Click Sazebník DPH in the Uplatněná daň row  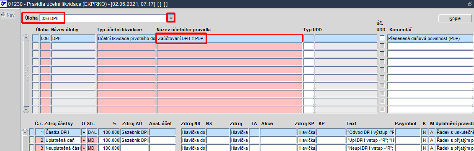[x=134, y=140]
